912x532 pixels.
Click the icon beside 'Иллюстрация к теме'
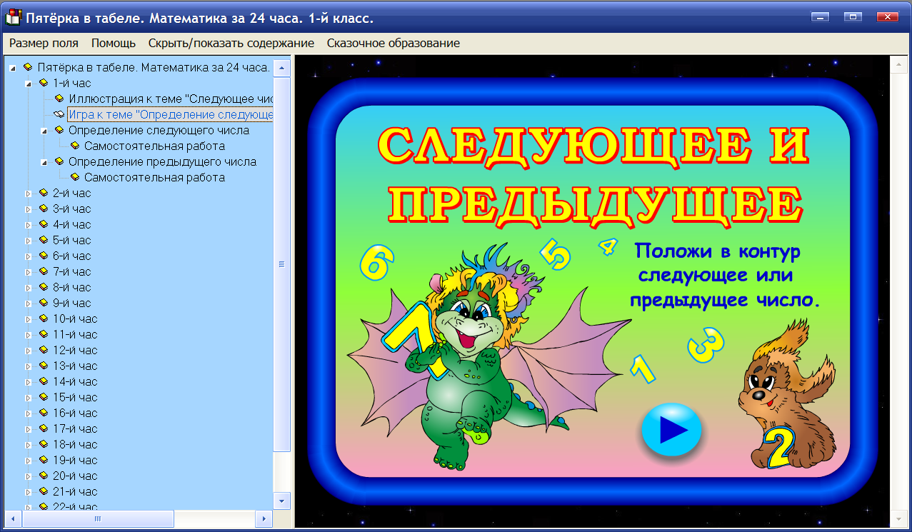58,98
